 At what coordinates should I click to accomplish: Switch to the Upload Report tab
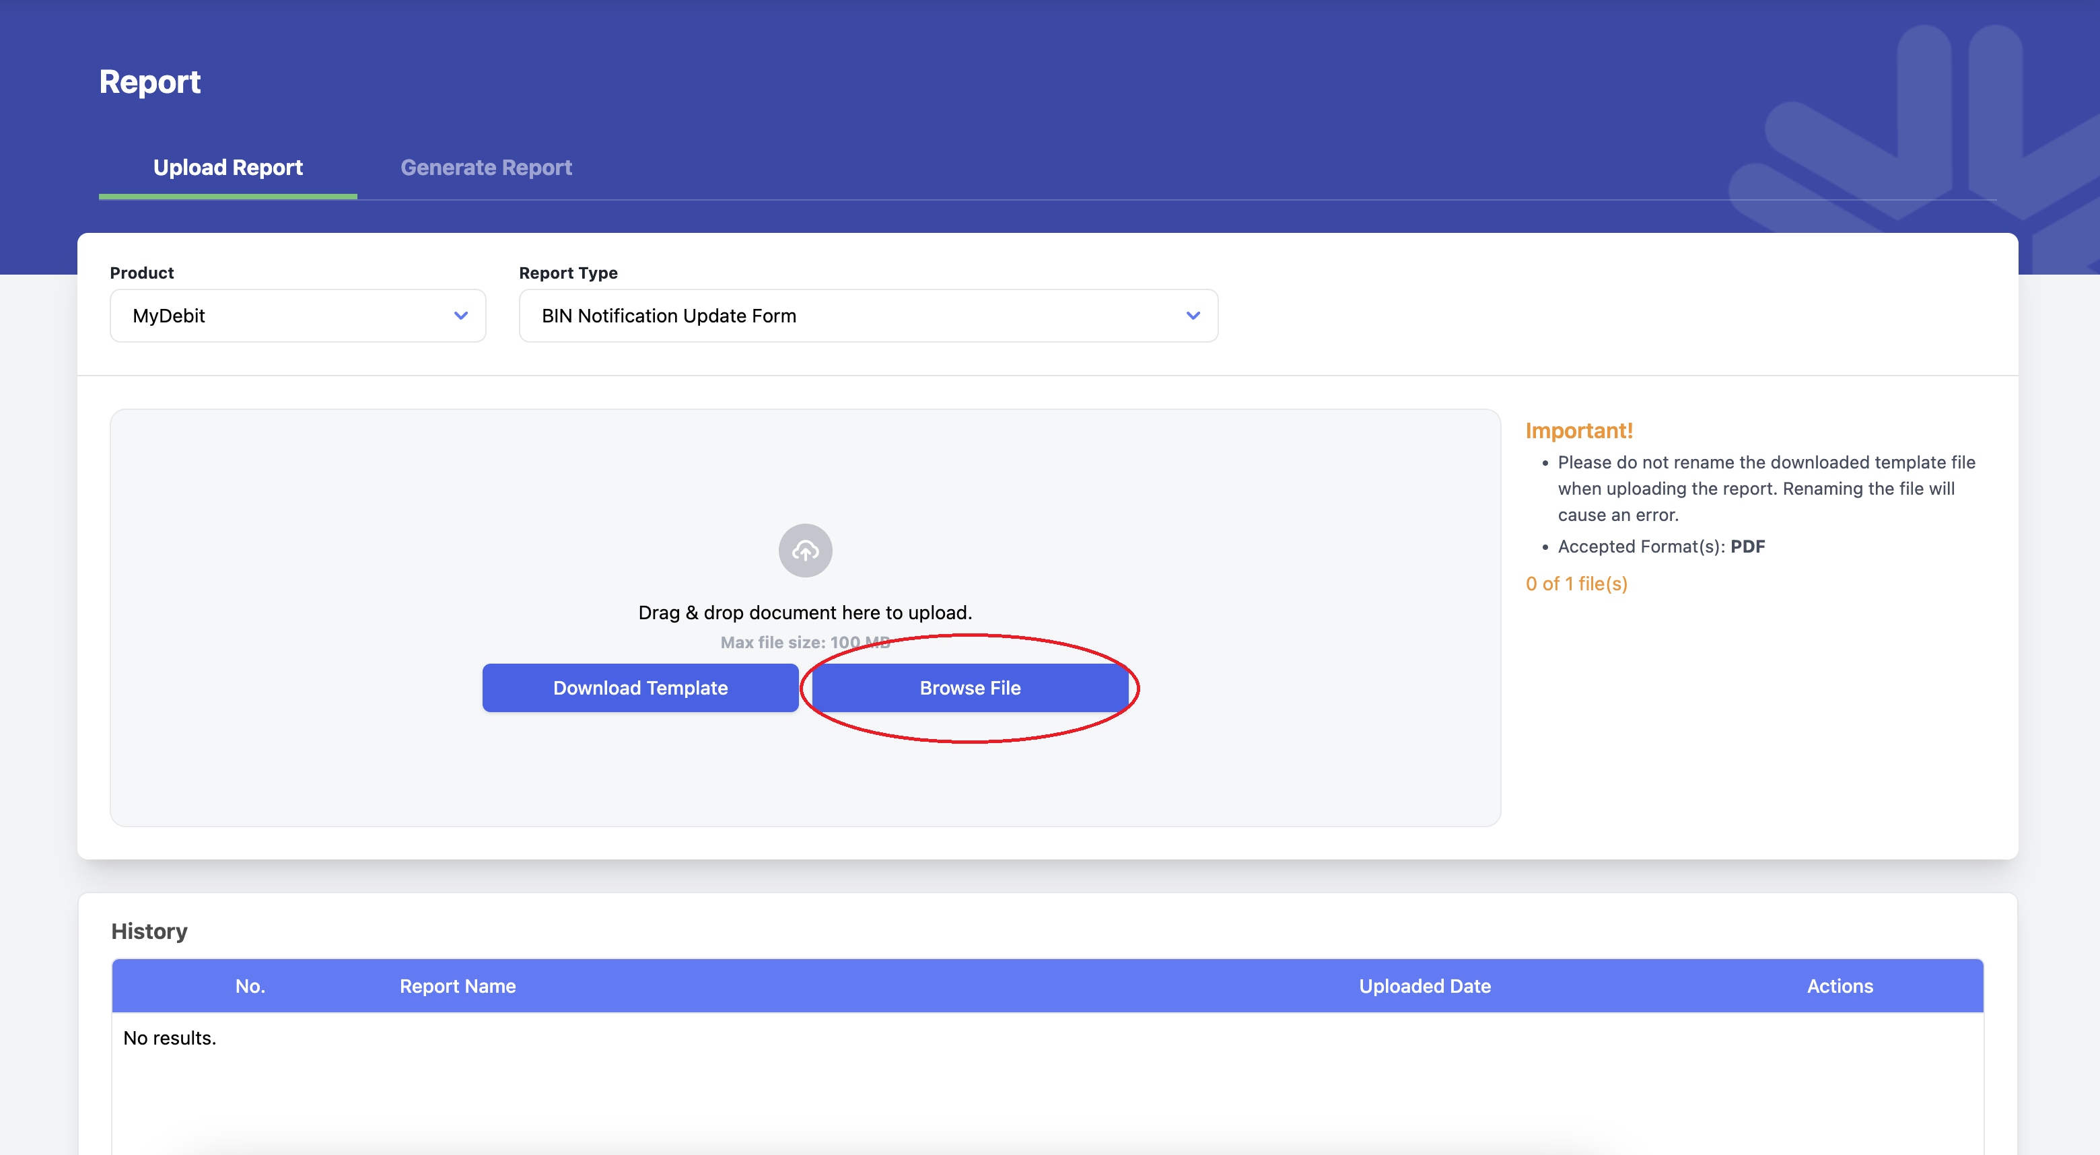click(228, 167)
